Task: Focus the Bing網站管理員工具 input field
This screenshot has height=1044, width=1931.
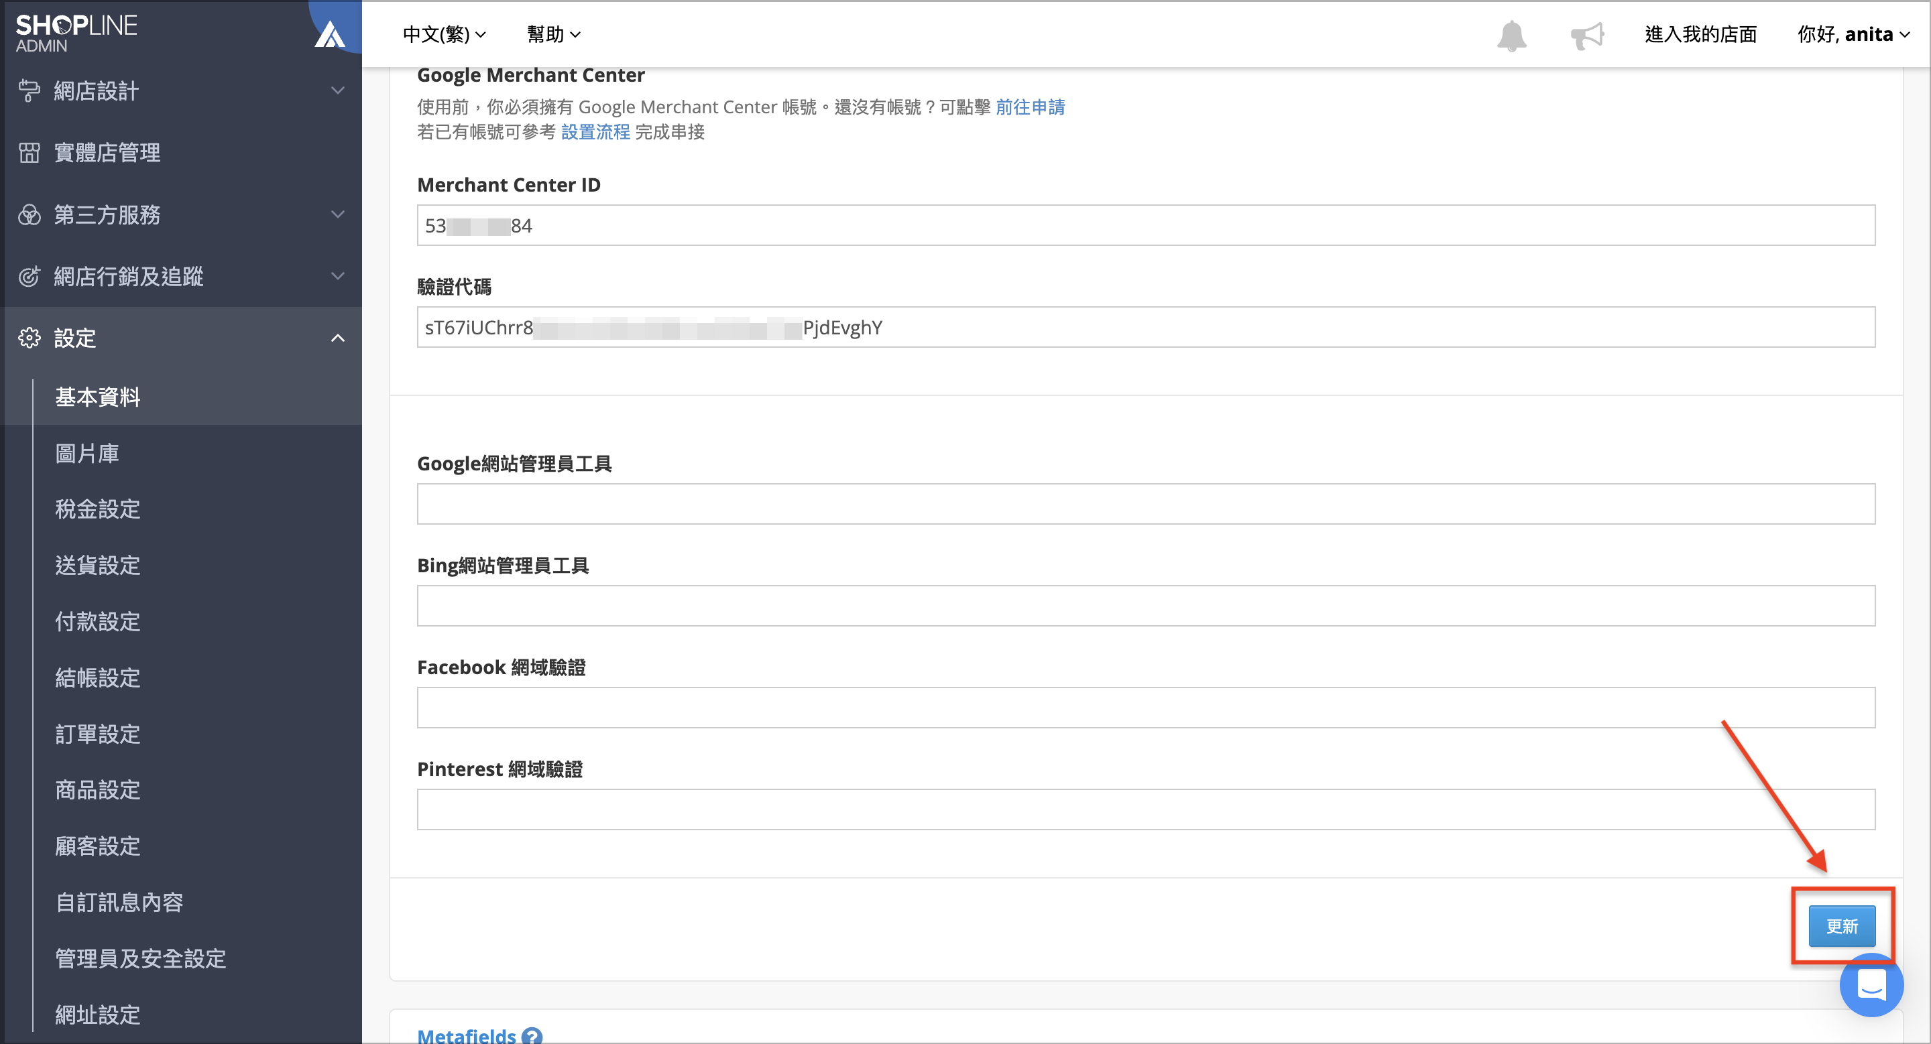Action: click(x=1146, y=606)
